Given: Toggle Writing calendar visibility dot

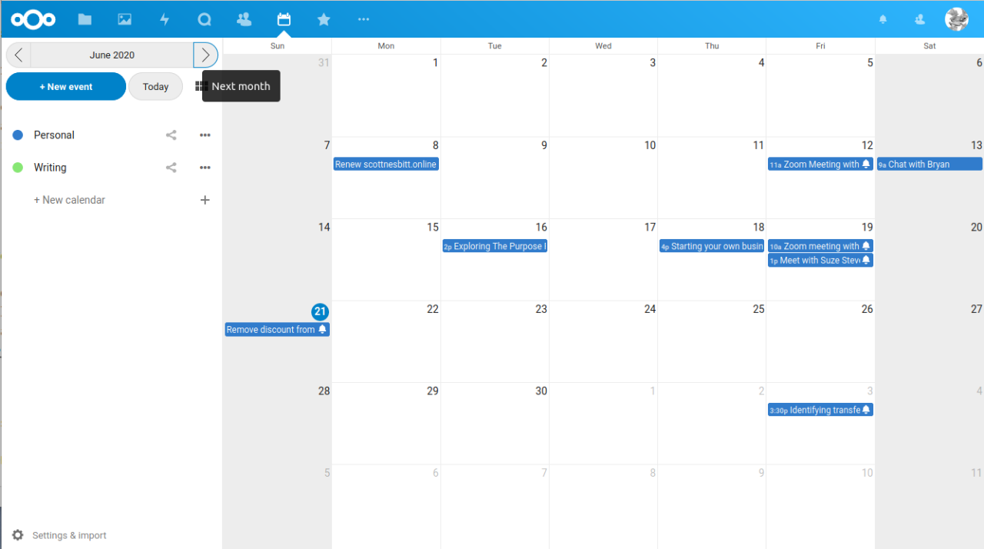Looking at the screenshot, I should (x=18, y=168).
